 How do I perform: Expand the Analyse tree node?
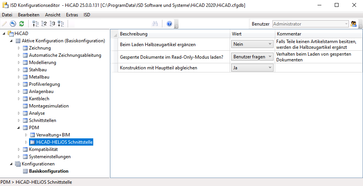pos(19,113)
